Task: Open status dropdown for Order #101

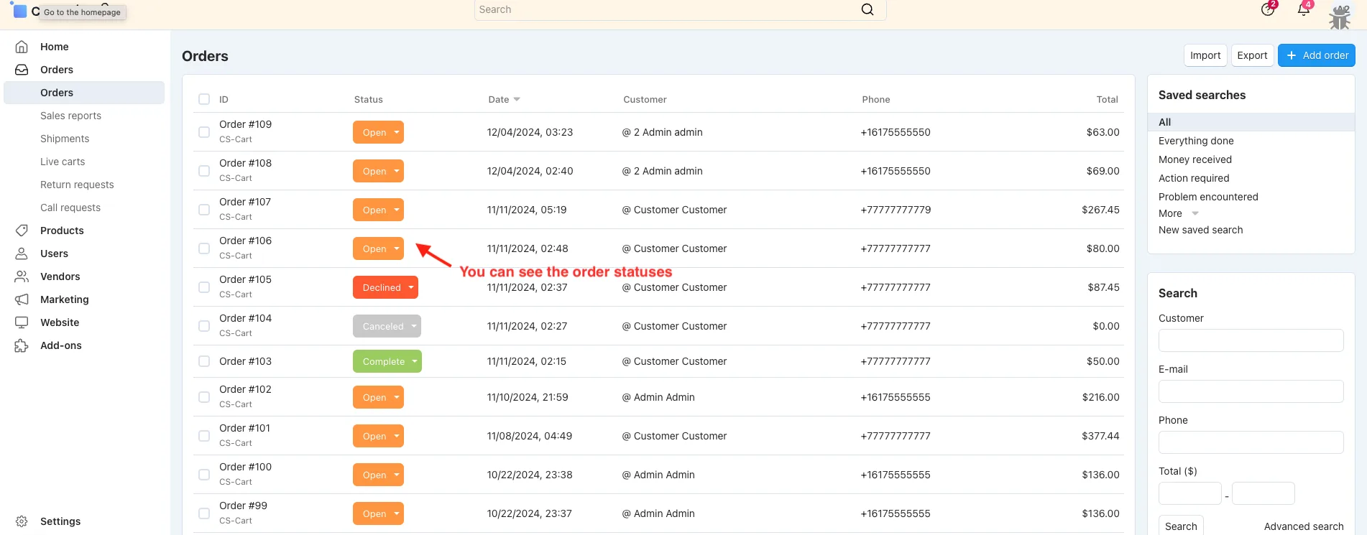Action: tap(378, 436)
